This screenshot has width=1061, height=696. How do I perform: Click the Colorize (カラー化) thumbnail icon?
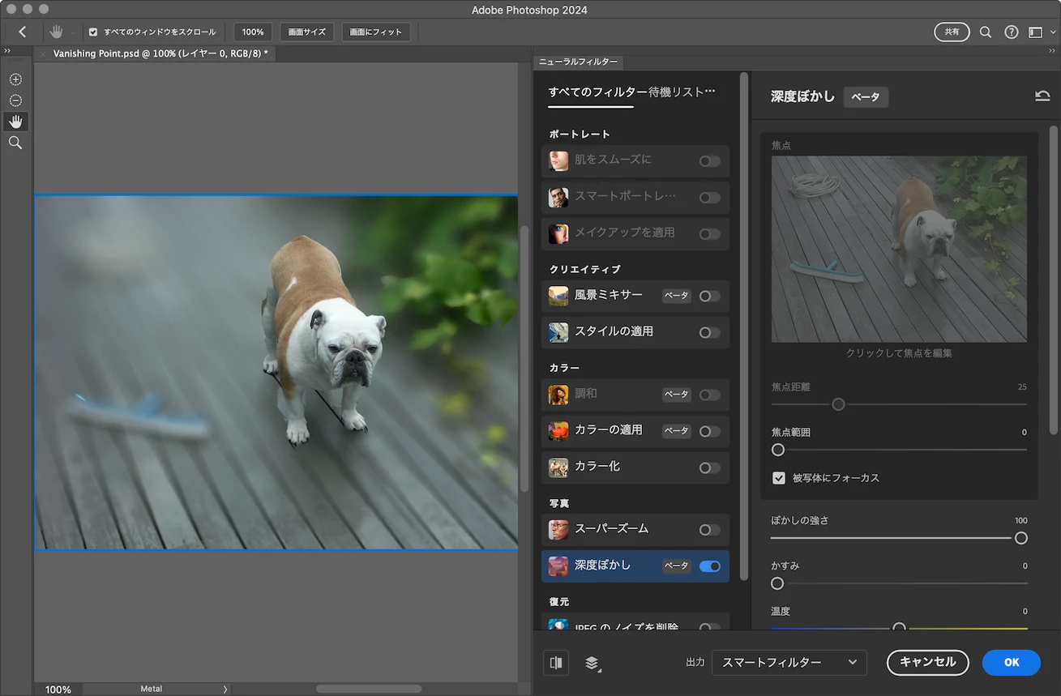558,468
